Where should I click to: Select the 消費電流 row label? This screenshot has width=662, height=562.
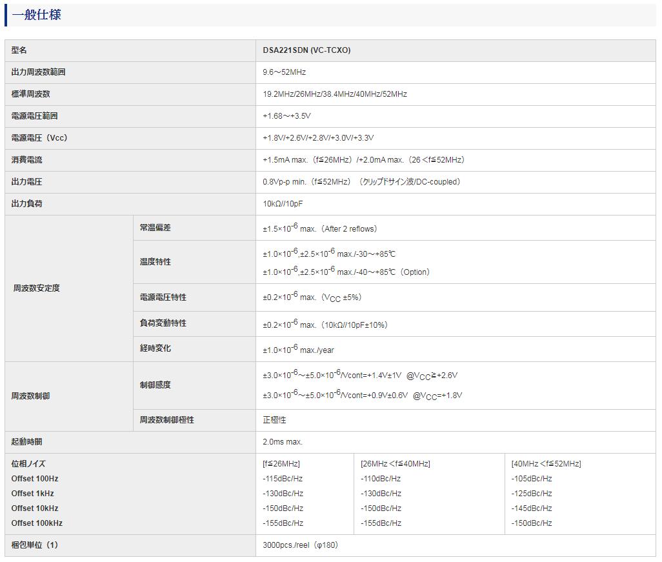pos(26,160)
